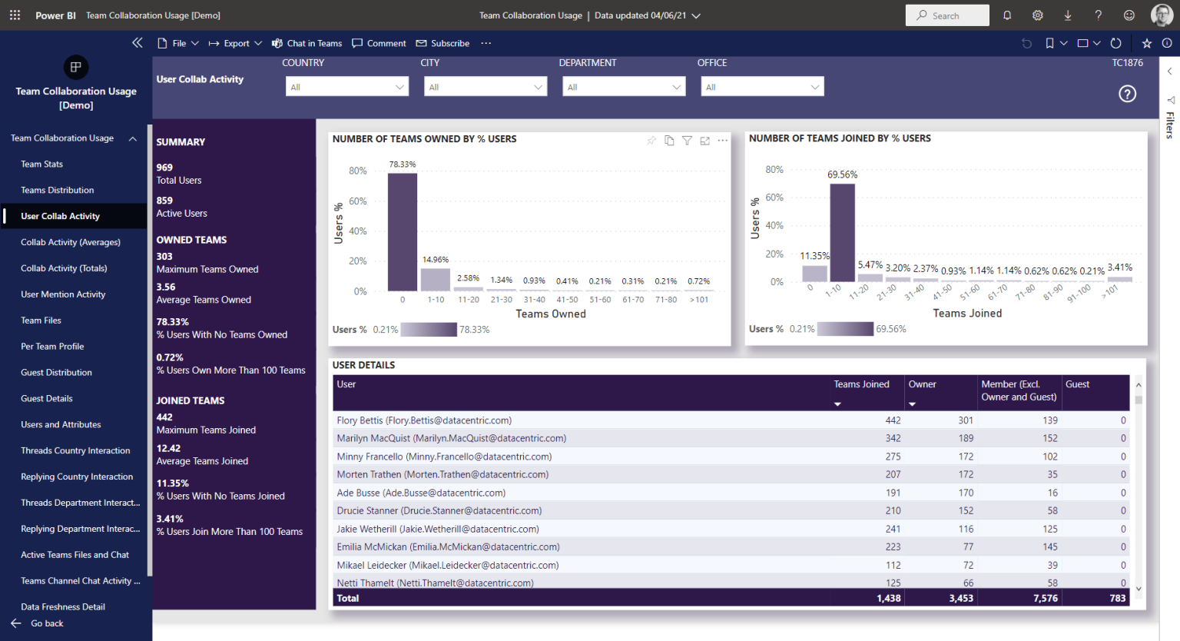Collapse Team Collaboration Usage nav section
Image resolution: width=1180 pixels, height=641 pixels.
click(133, 138)
